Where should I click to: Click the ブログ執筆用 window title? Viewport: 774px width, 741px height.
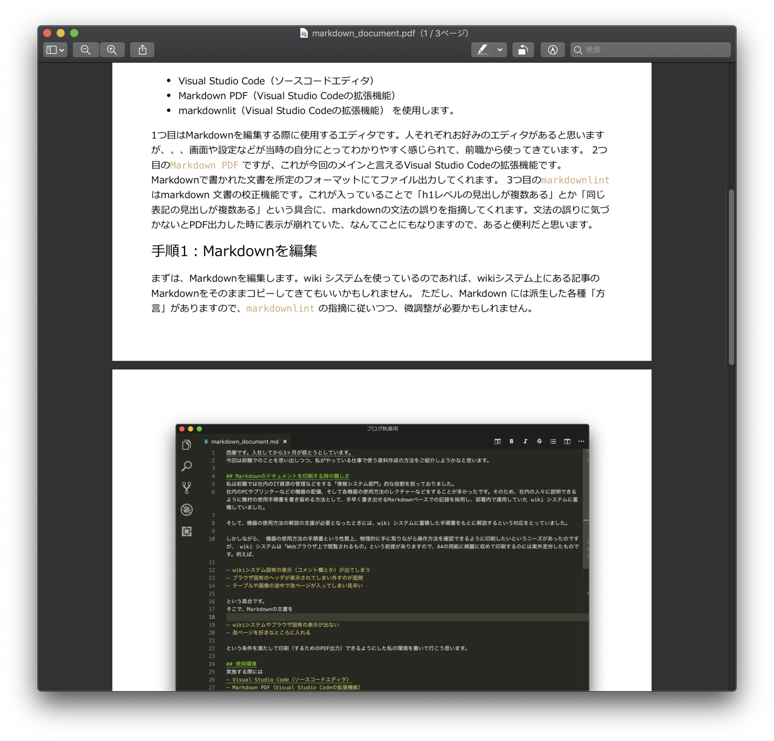click(382, 428)
